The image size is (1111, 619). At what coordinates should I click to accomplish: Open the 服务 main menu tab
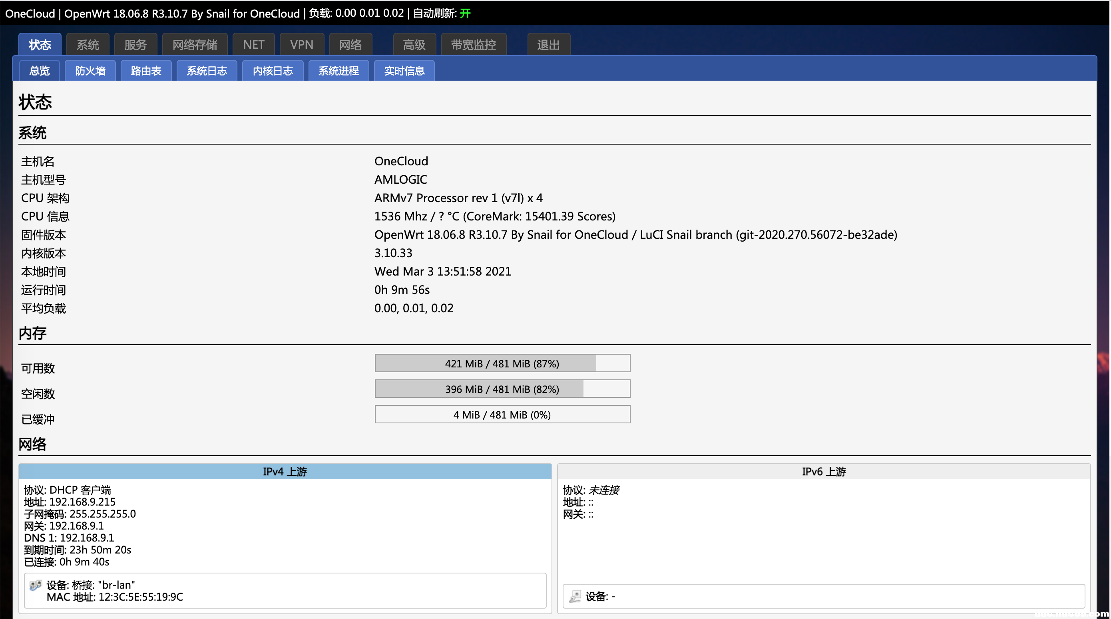pos(135,45)
